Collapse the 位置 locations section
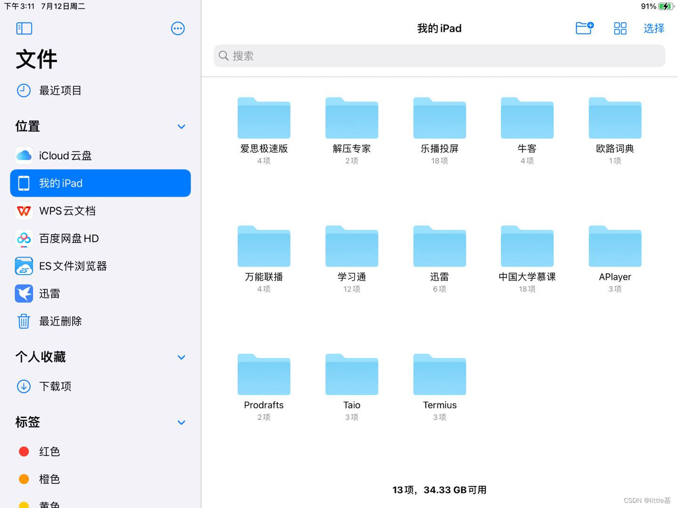The width and height of the screenshot is (678, 508). pyautogui.click(x=181, y=127)
